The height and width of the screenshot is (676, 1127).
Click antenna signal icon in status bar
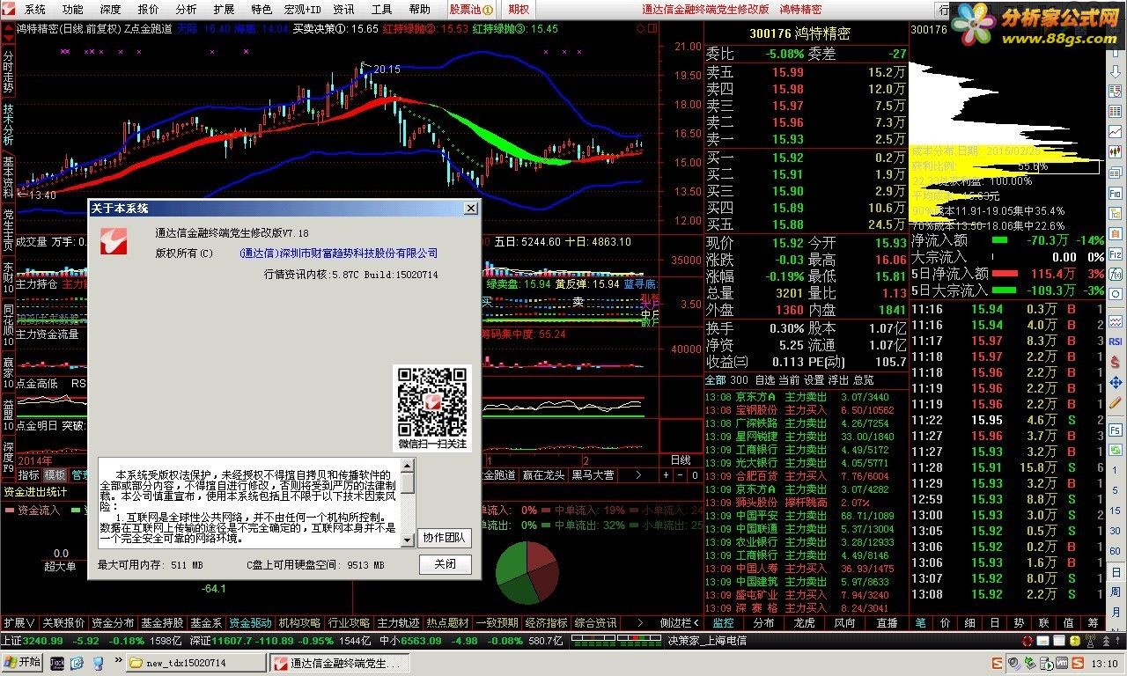pyautogui.click(x=1090, y=641)
